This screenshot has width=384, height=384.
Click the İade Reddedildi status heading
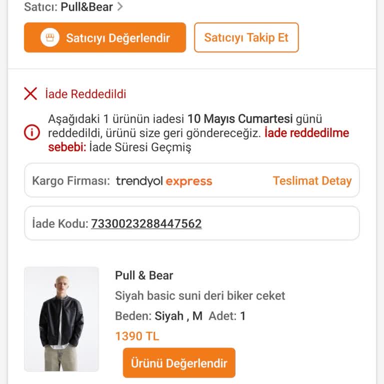[85, 94]
